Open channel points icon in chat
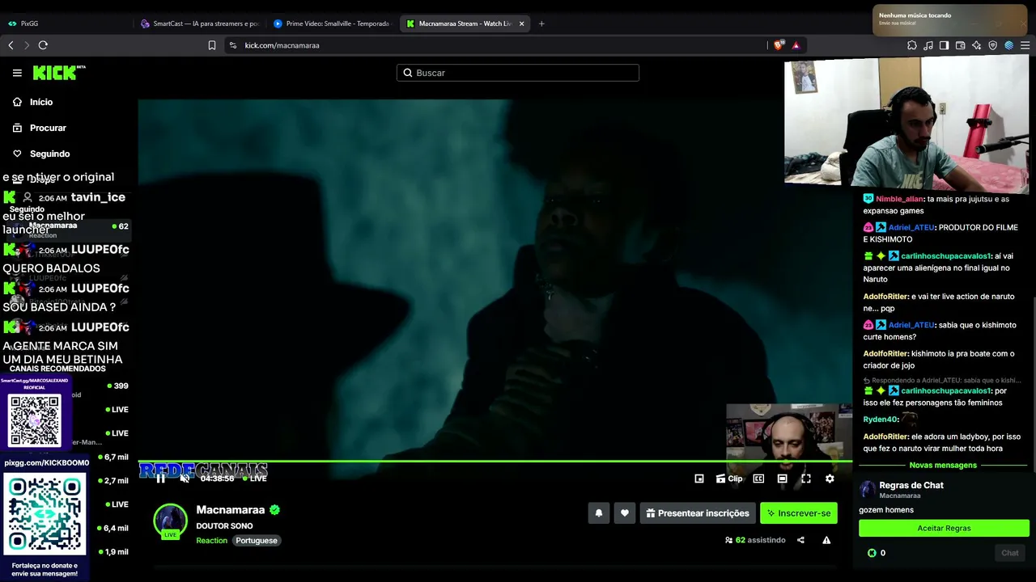Screen dimensions: 1036x582 click(872, 553)
